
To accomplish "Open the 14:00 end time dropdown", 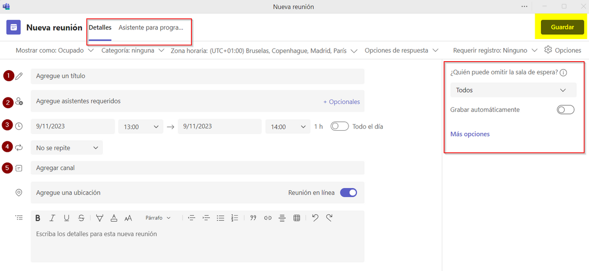I will [x=288, y=127].
